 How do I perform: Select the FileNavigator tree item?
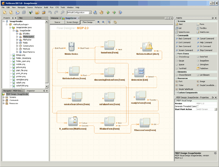click(28, 37)
